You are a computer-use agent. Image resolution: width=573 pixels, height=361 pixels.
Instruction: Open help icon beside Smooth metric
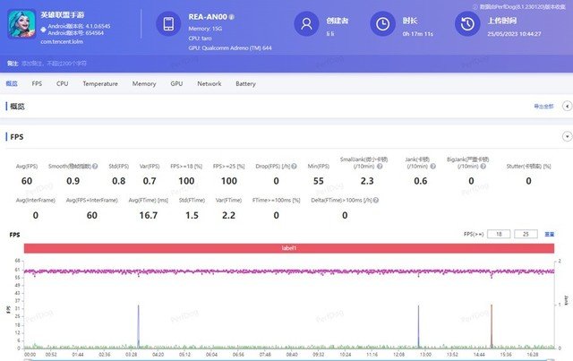click(x=95, y=166)
